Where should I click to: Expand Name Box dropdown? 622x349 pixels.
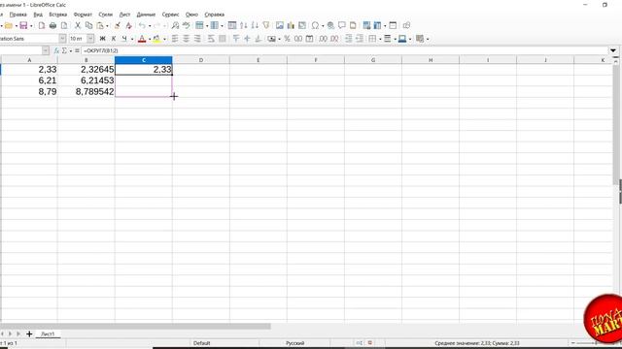coord(46,50)
